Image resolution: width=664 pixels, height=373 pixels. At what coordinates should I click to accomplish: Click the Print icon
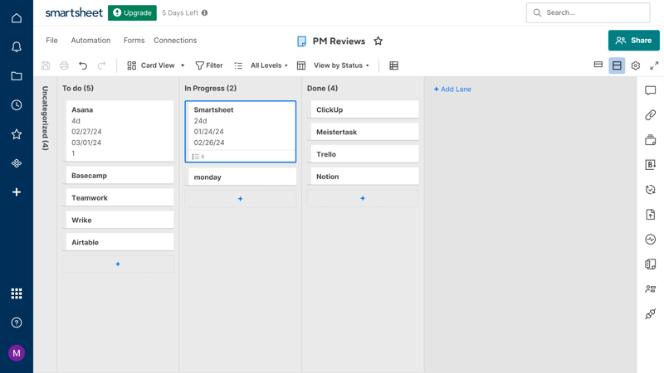65,65
